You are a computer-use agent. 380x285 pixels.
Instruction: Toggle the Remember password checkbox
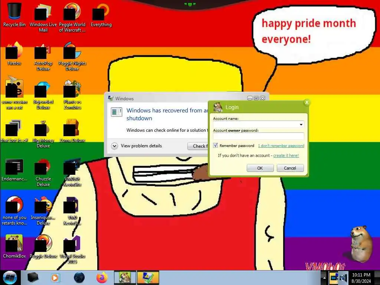coord(216,145)
